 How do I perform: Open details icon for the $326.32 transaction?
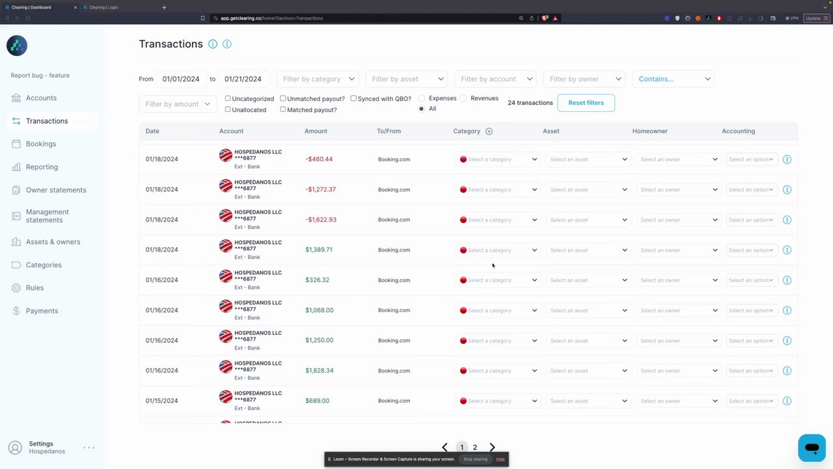point(787,280)
